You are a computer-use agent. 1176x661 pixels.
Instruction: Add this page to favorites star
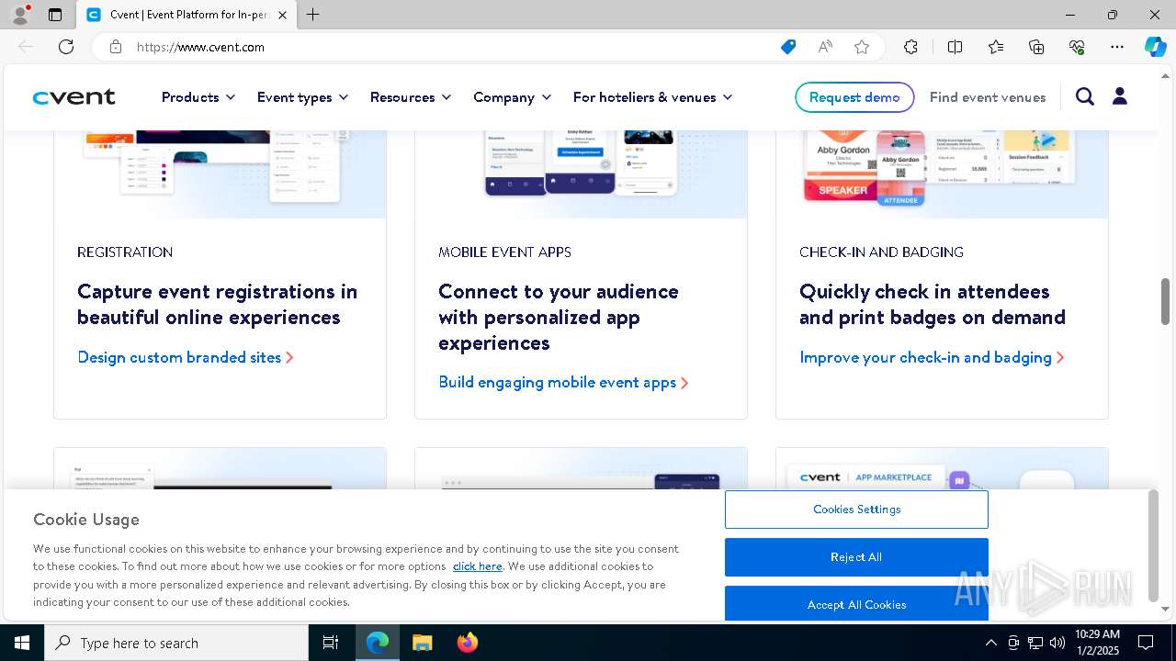click(862, 47)
